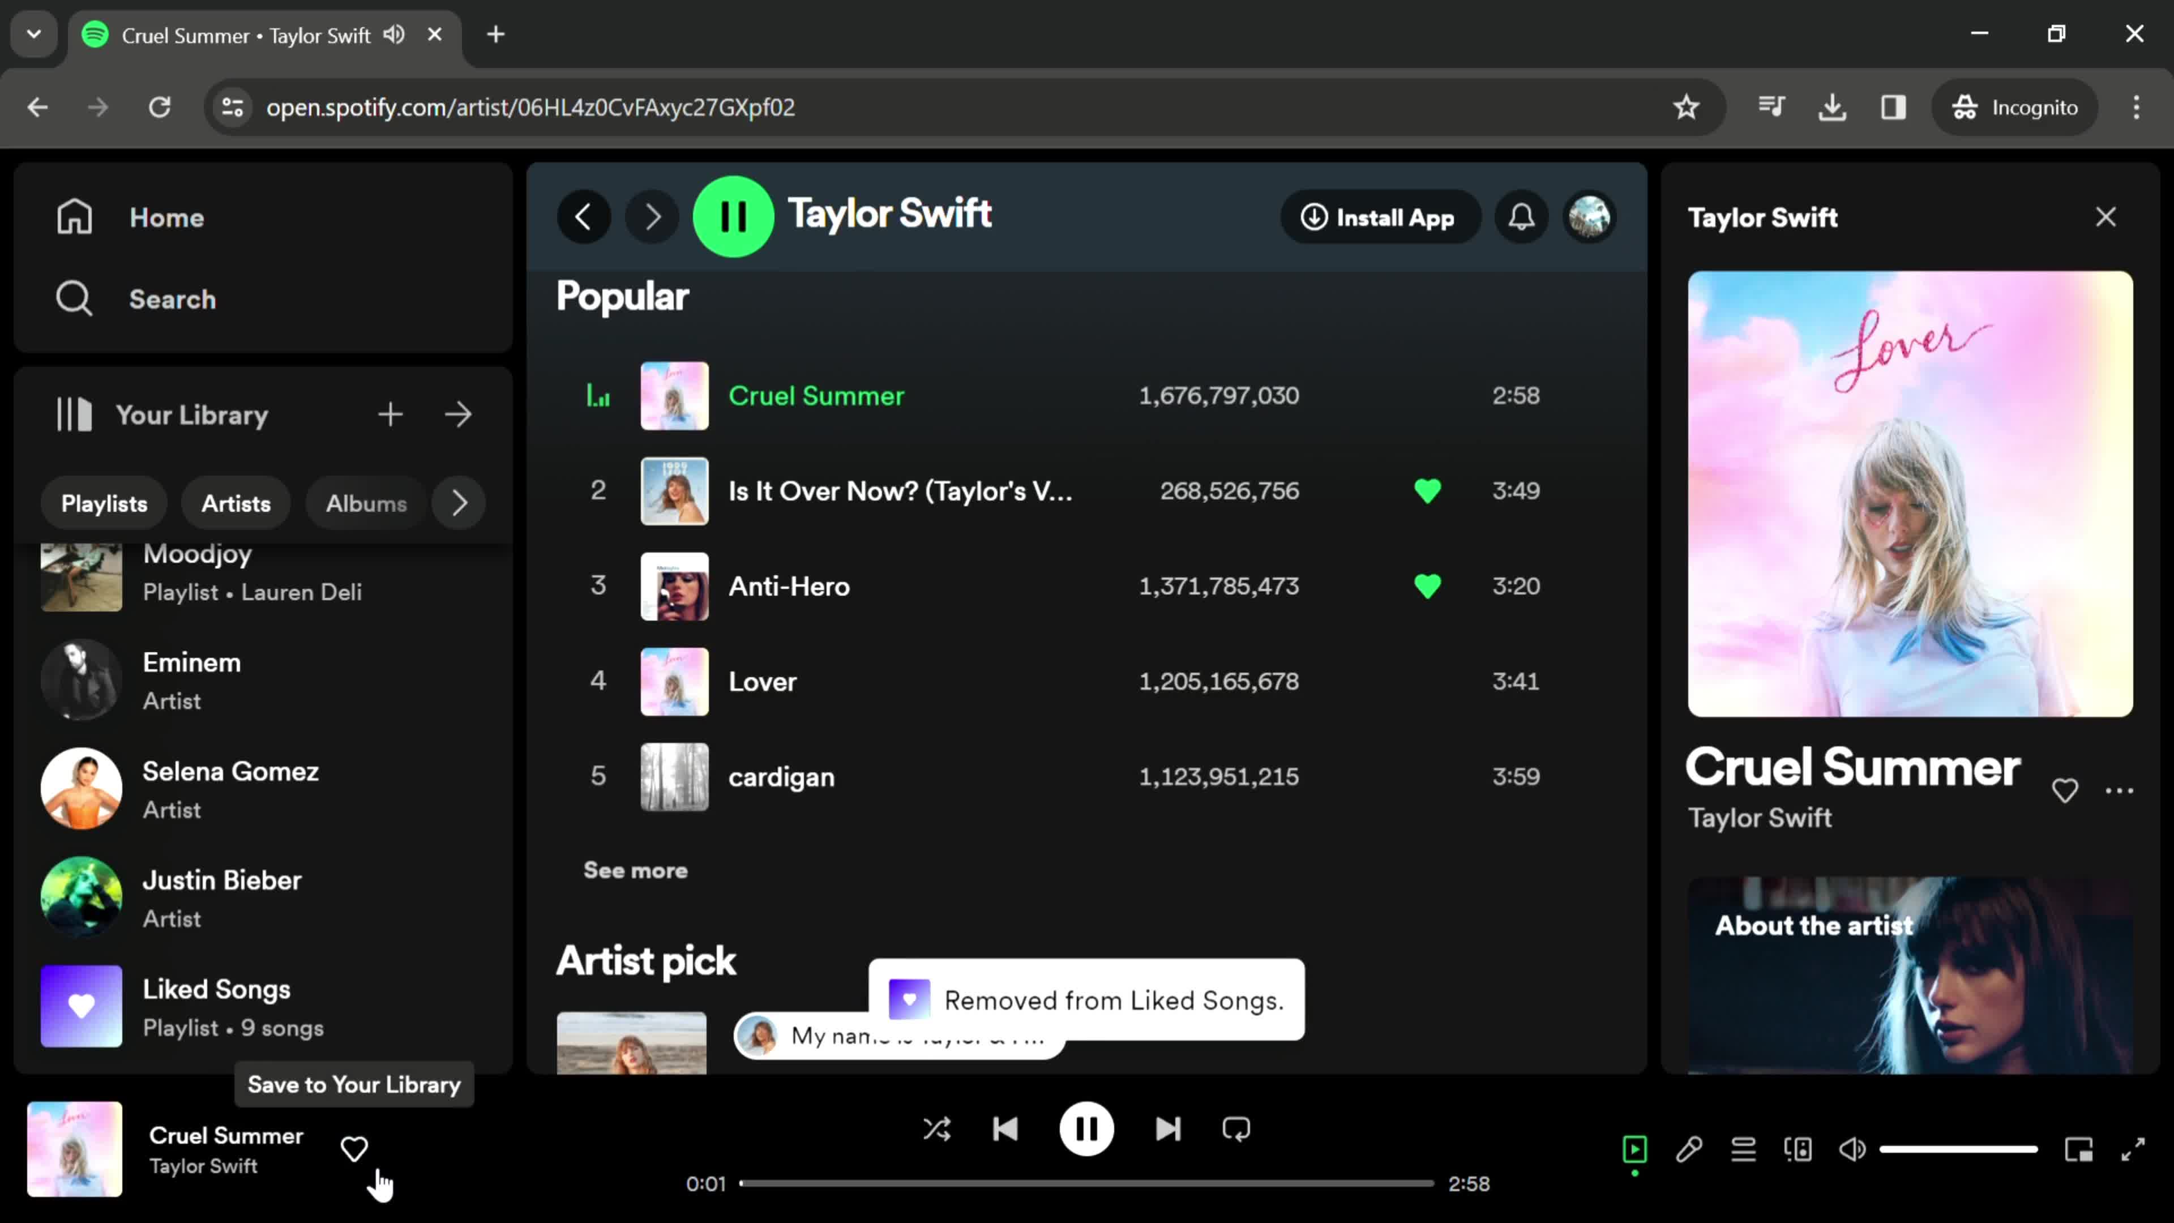Open Justin Bieber artist in library

point(262,898)
